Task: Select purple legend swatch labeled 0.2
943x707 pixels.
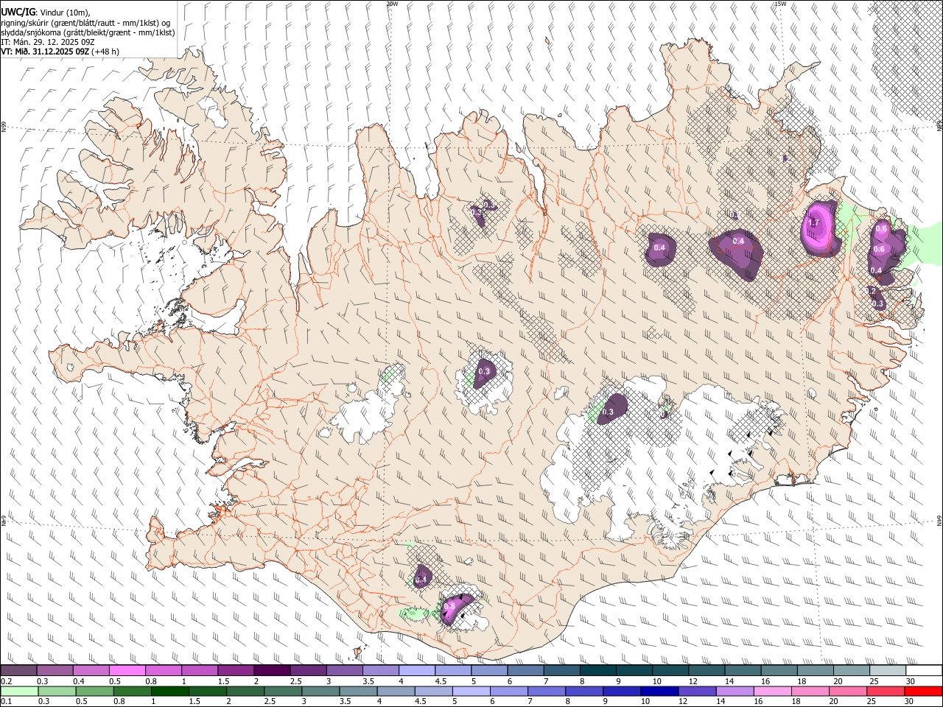Action: (18, 671)
